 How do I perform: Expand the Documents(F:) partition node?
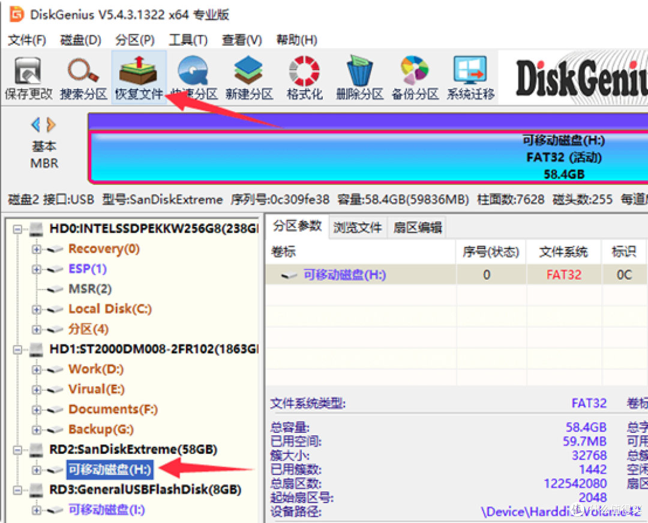pos(37,410)
